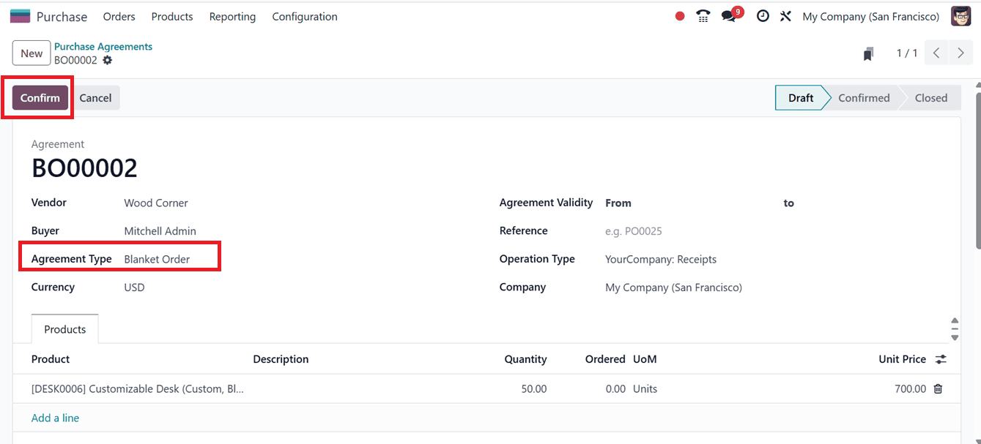
Task: Click the red status dot indicator
Action: coord(678,15)
